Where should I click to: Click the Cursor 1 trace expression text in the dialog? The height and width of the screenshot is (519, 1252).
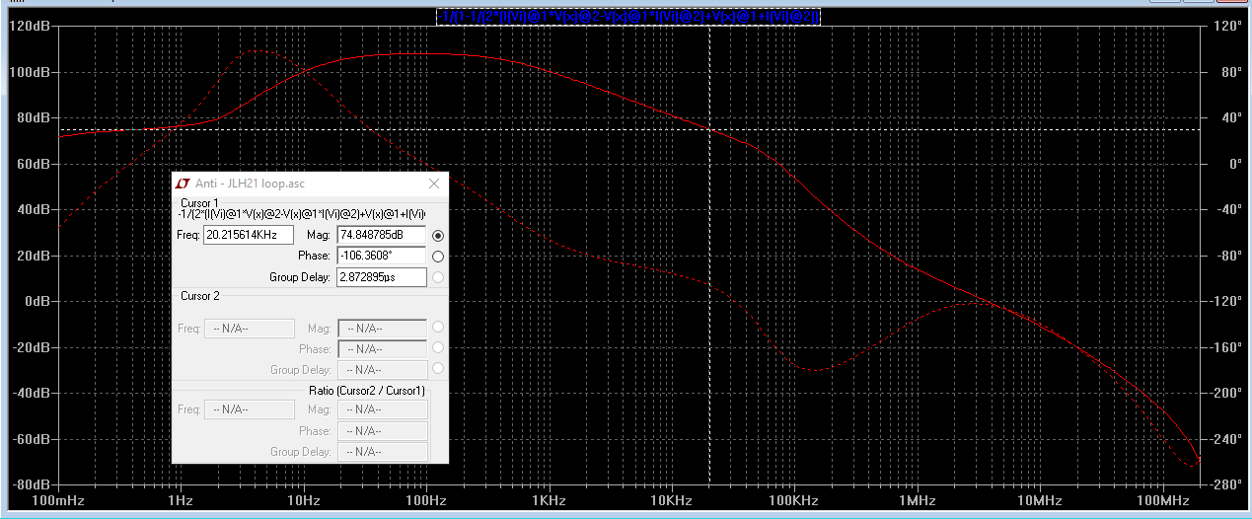pos(301,213)
